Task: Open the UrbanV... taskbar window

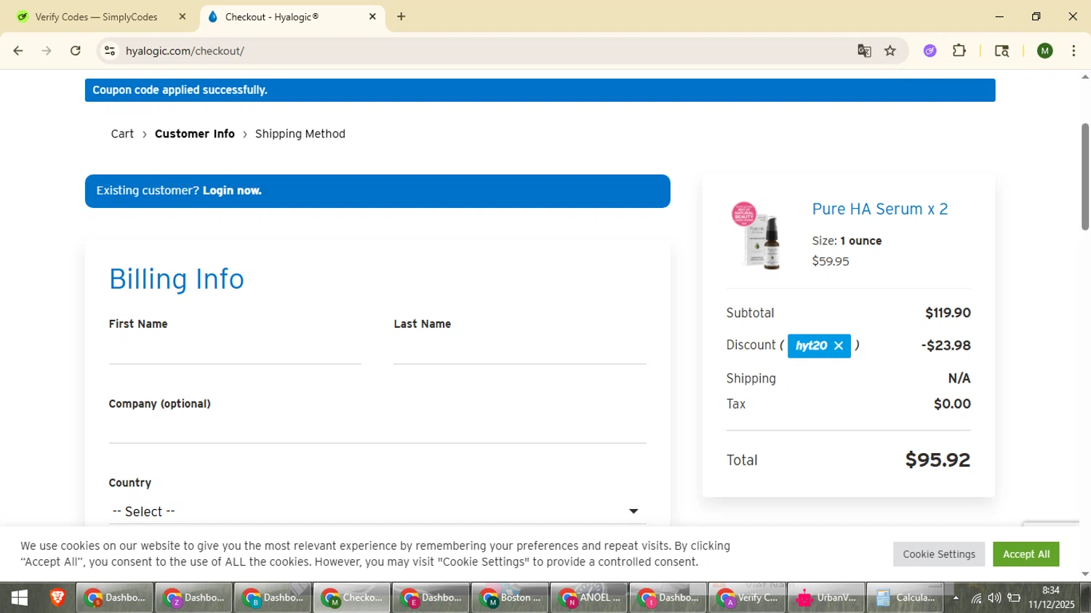Action: tap(826, 598)
